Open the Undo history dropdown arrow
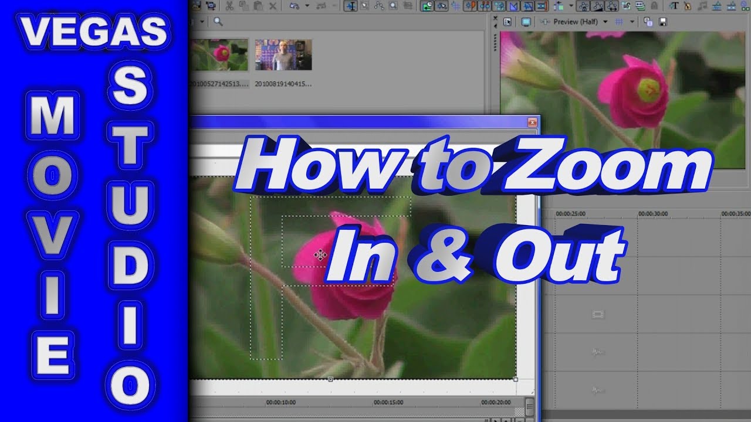The image size is (751, 422). tap(307, 6)
